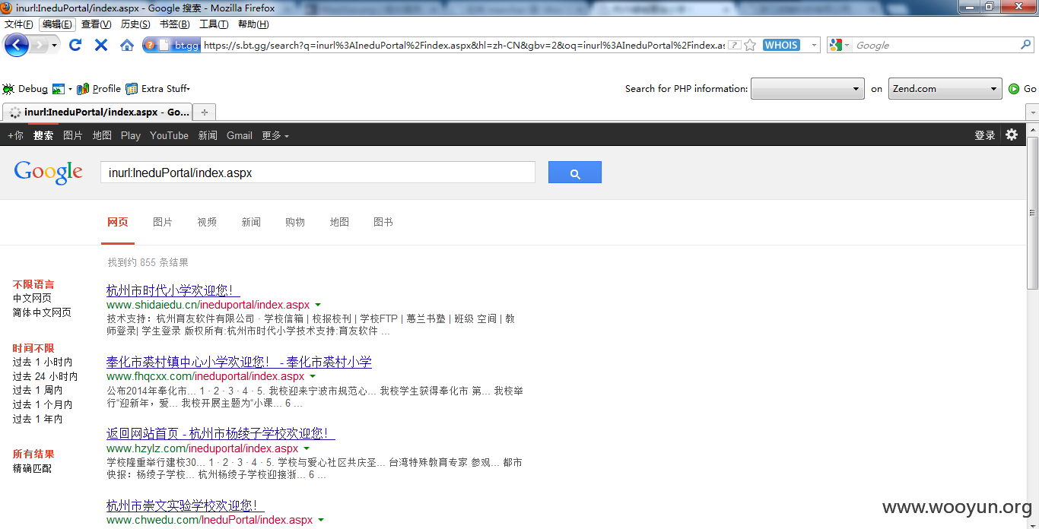
Task: Open the 书签(B) menu
Action: point(174,24)
